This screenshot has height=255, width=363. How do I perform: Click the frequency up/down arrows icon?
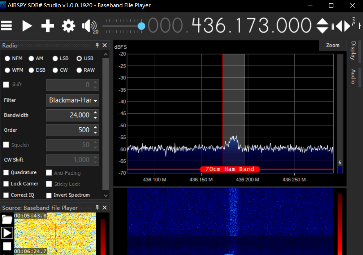322,26
